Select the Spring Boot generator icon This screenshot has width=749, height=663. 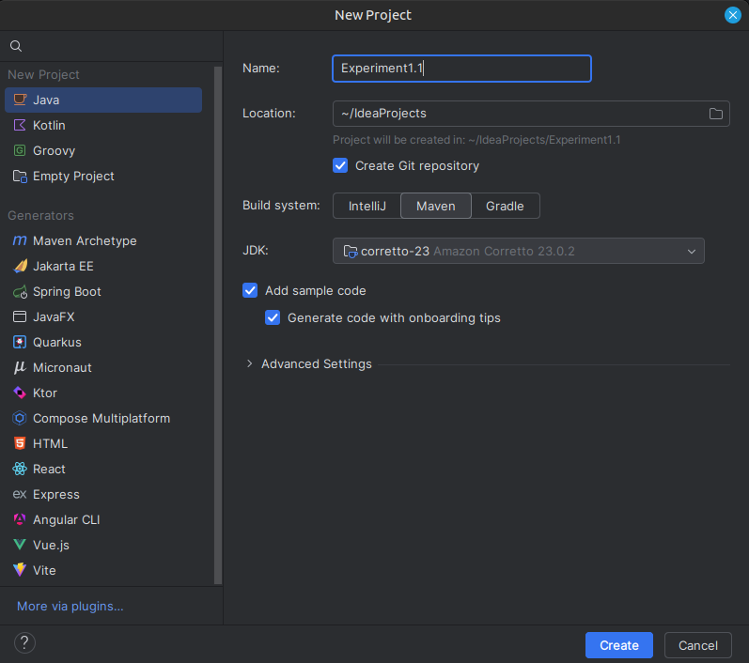(x=20, y=292)
